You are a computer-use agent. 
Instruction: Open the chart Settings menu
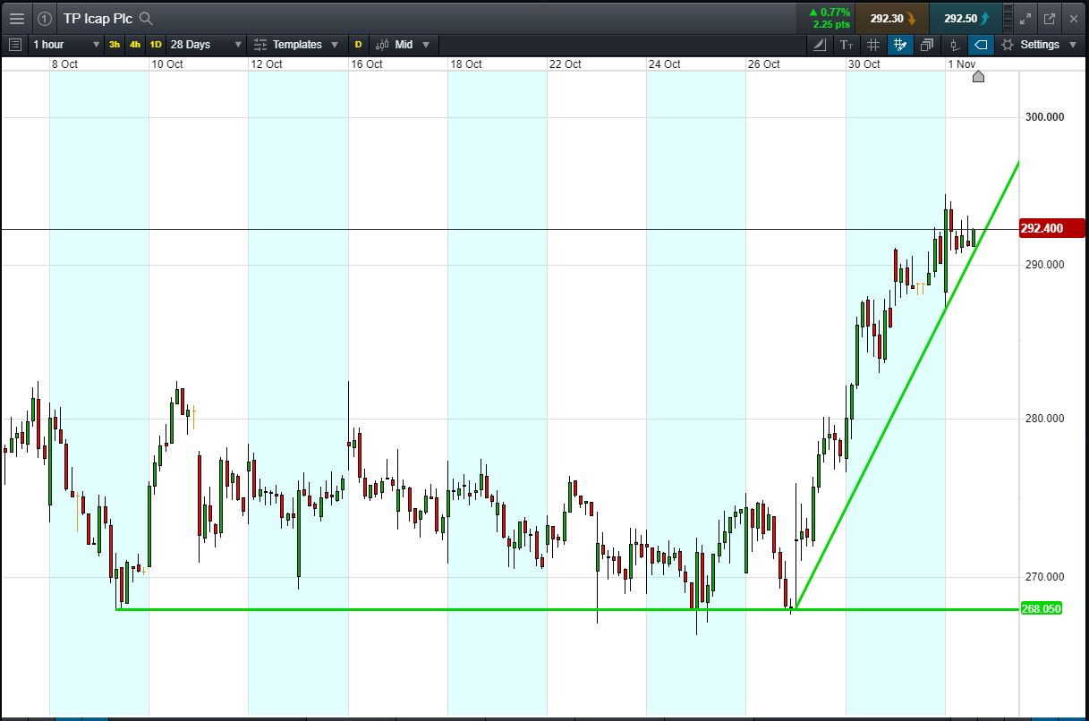coord(1038,44)
